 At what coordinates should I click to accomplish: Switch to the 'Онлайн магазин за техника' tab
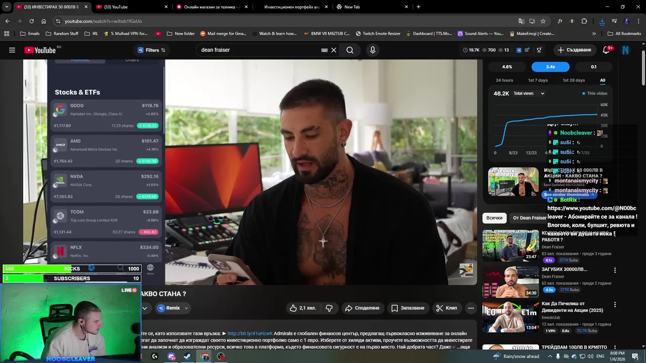click(x=212, y=7)
